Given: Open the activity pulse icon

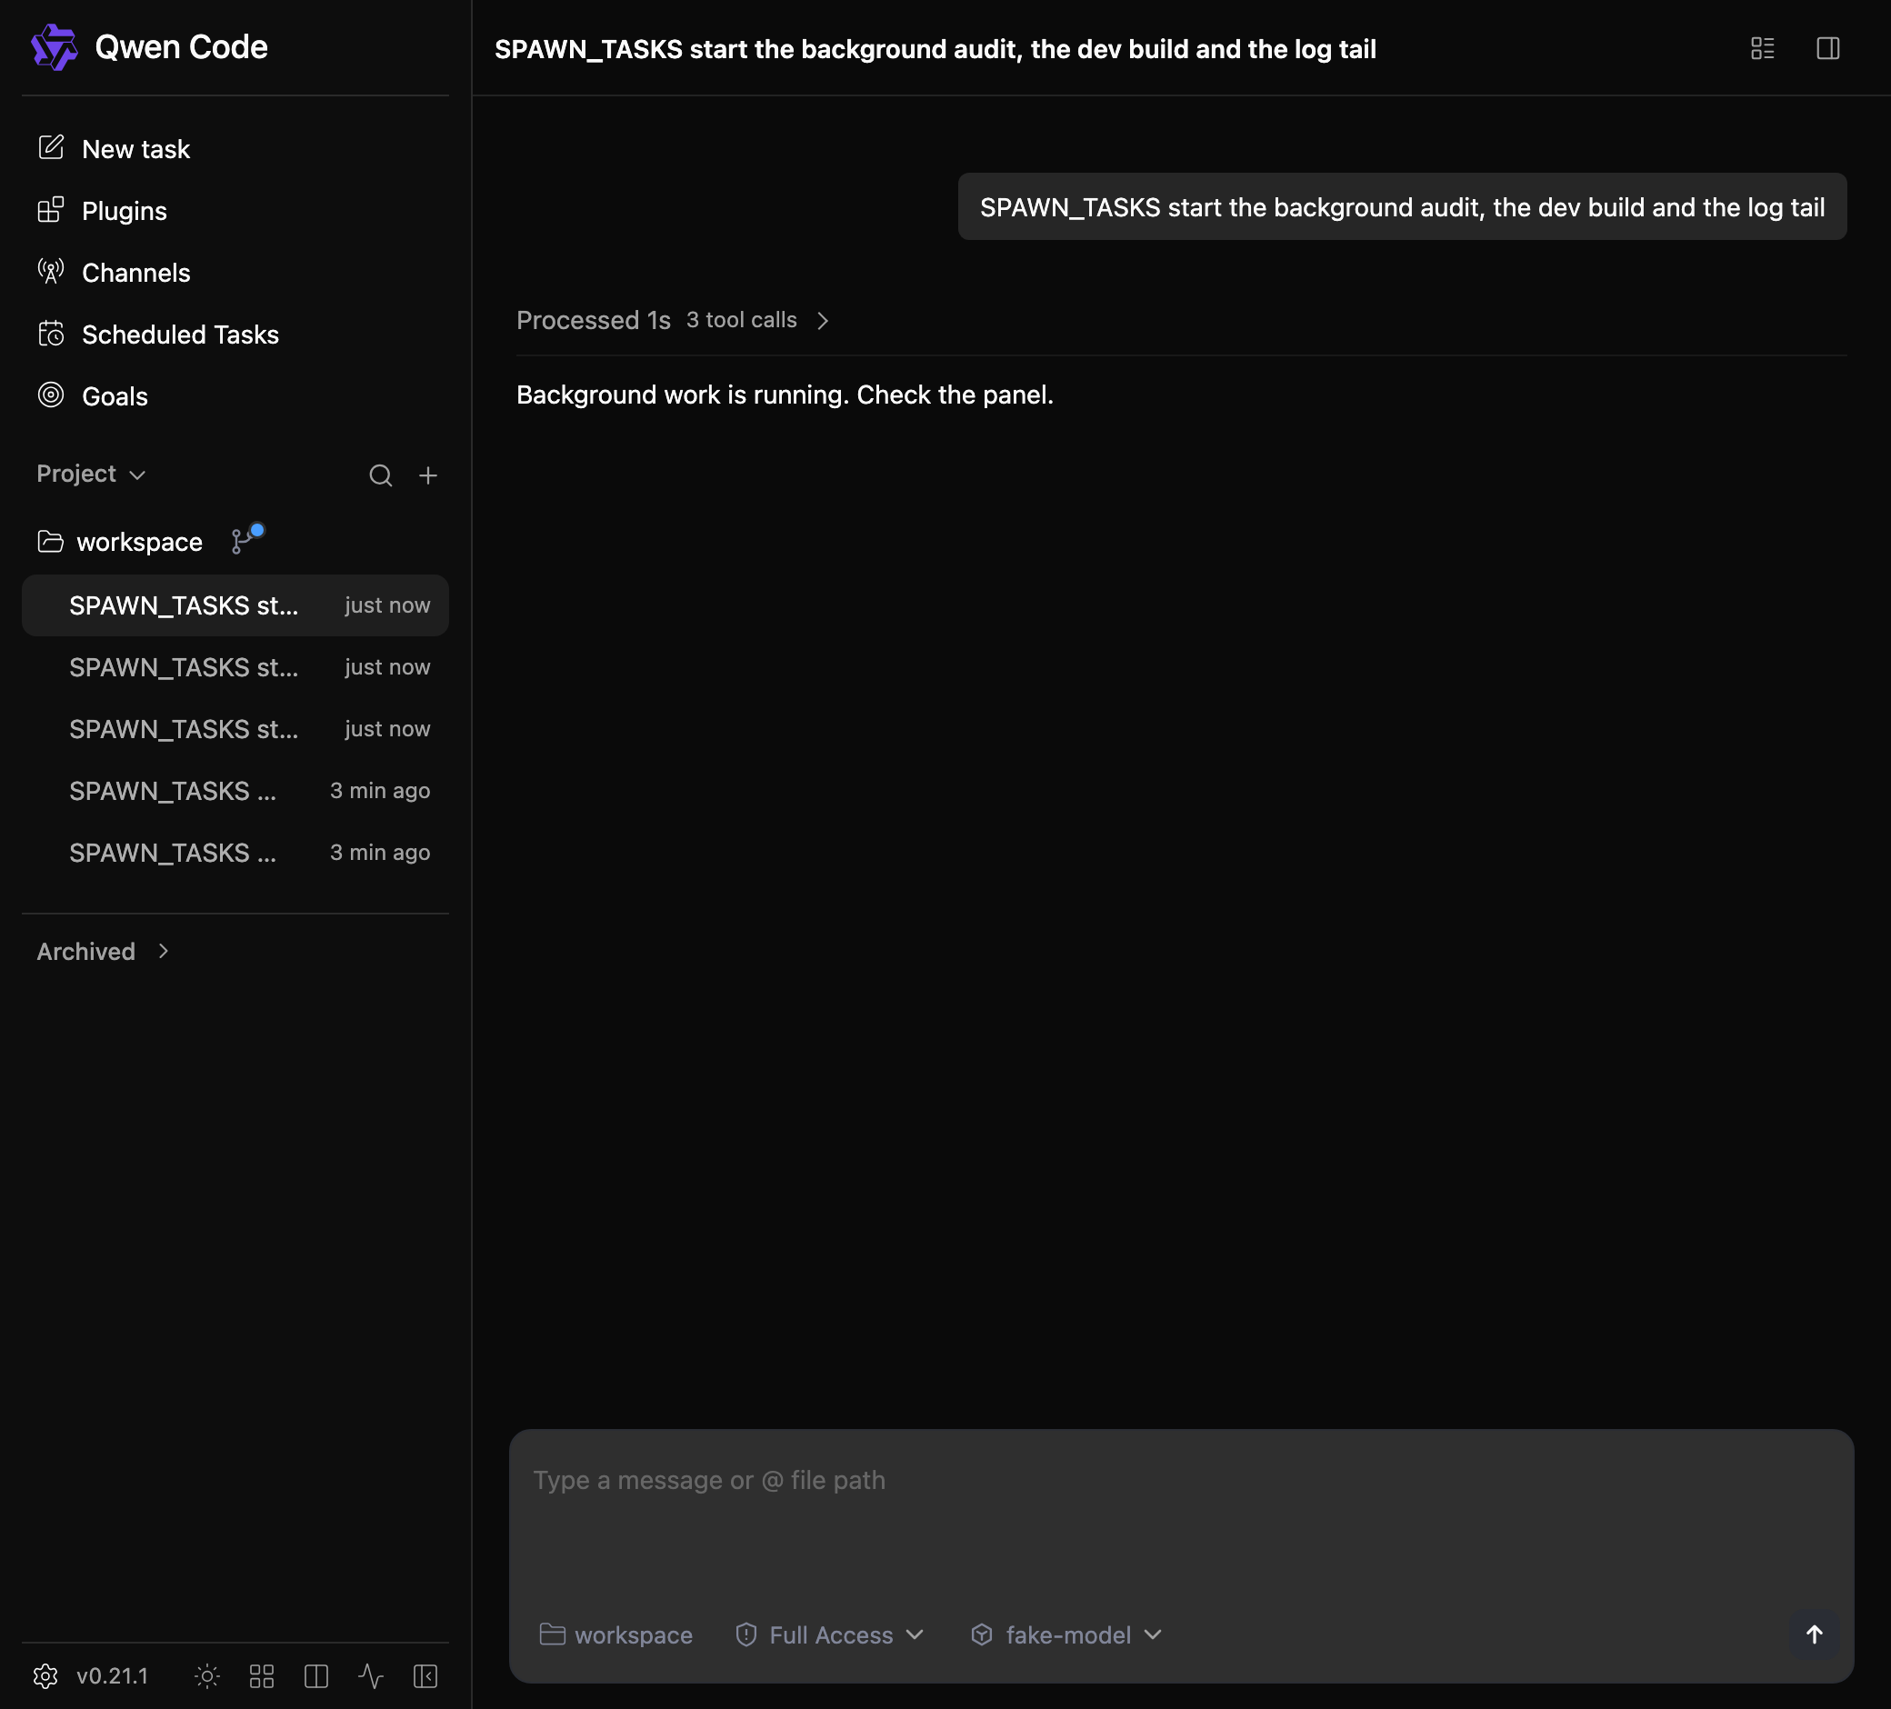Looking at the screenshot, I should pos(372,1675).
